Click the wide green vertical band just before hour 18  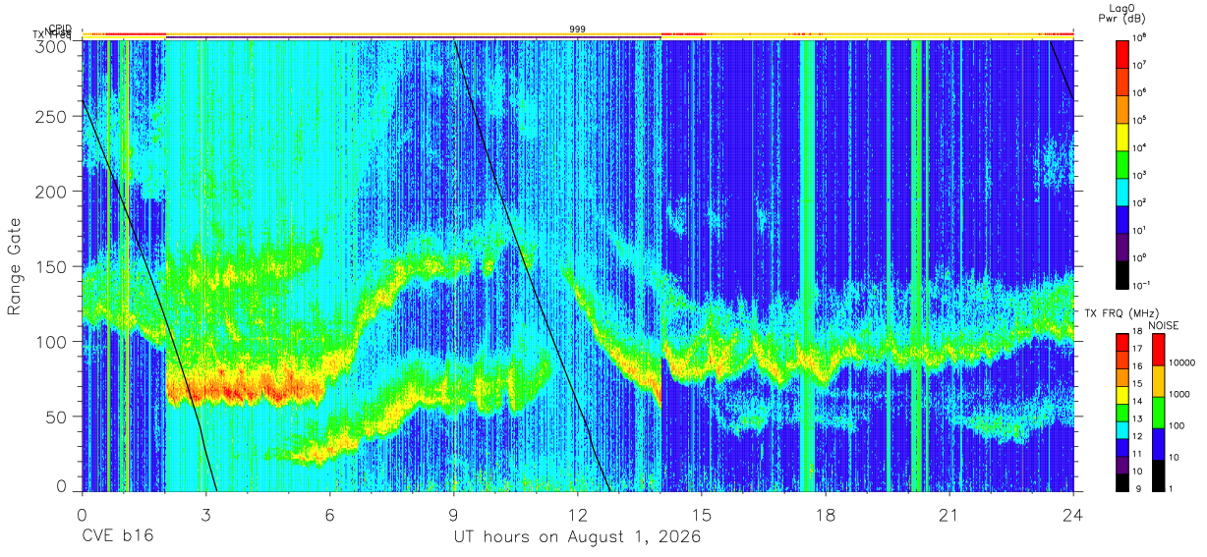coord(808,265)
